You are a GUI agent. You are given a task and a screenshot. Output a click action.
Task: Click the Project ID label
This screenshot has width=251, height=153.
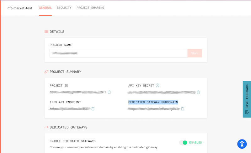point(59,85)
